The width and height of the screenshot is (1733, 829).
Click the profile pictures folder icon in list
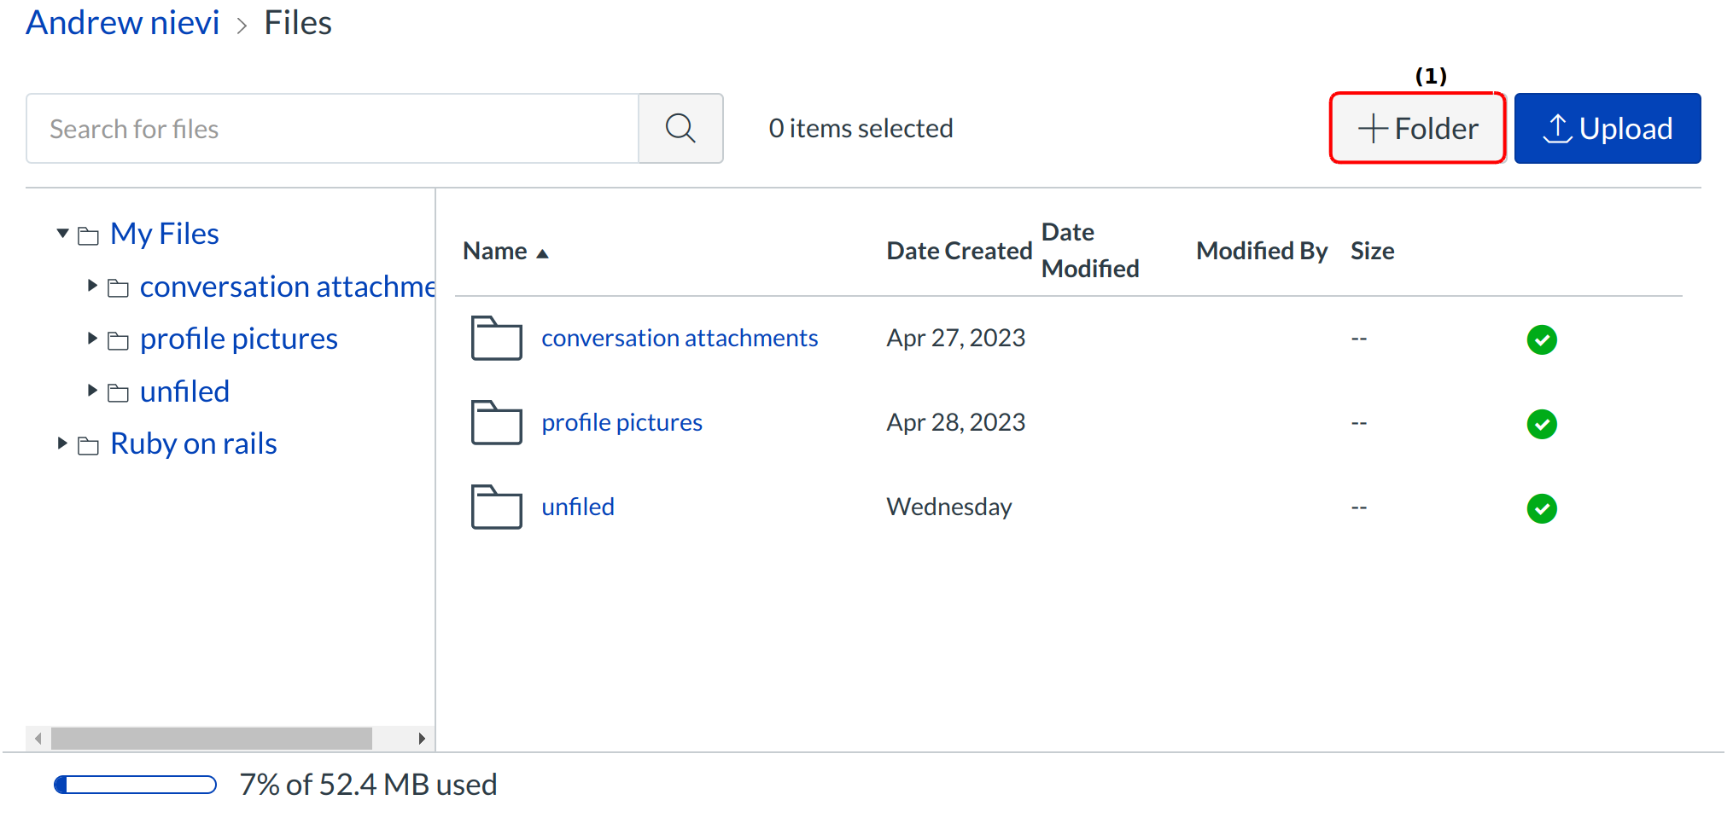(496, 423)
